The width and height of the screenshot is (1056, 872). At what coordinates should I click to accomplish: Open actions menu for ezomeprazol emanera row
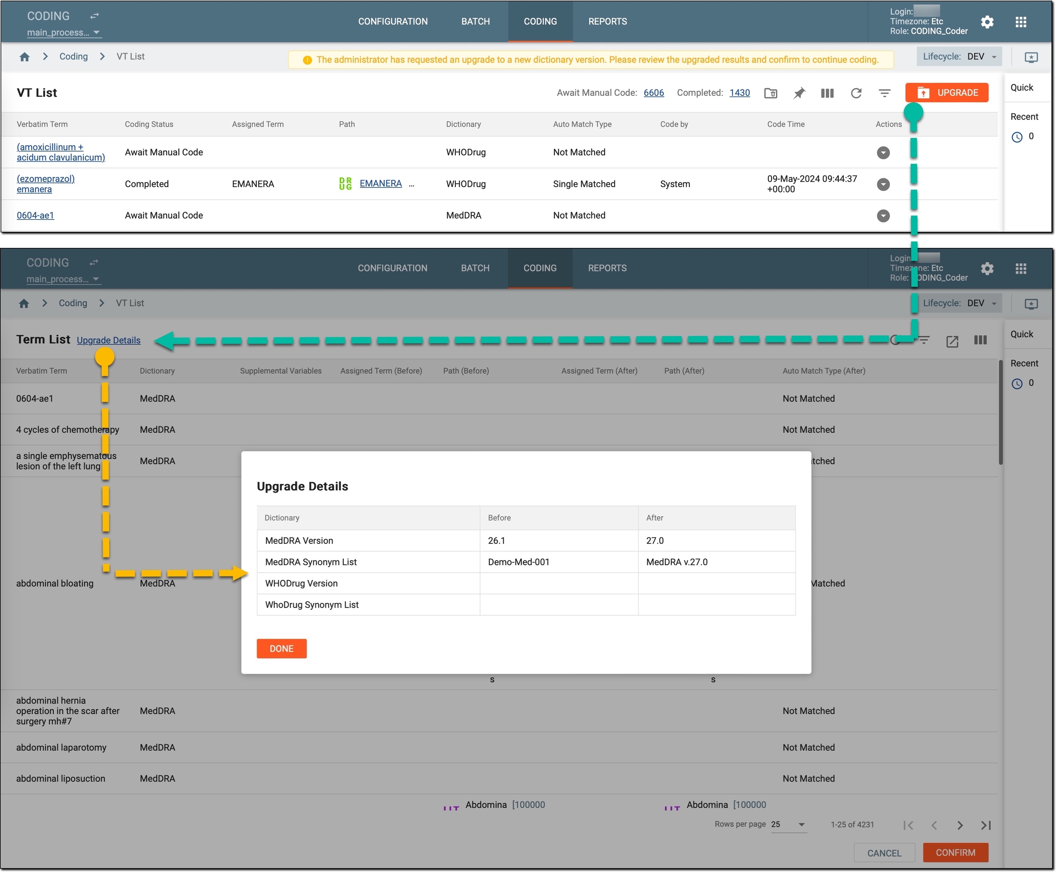point(883,185)
